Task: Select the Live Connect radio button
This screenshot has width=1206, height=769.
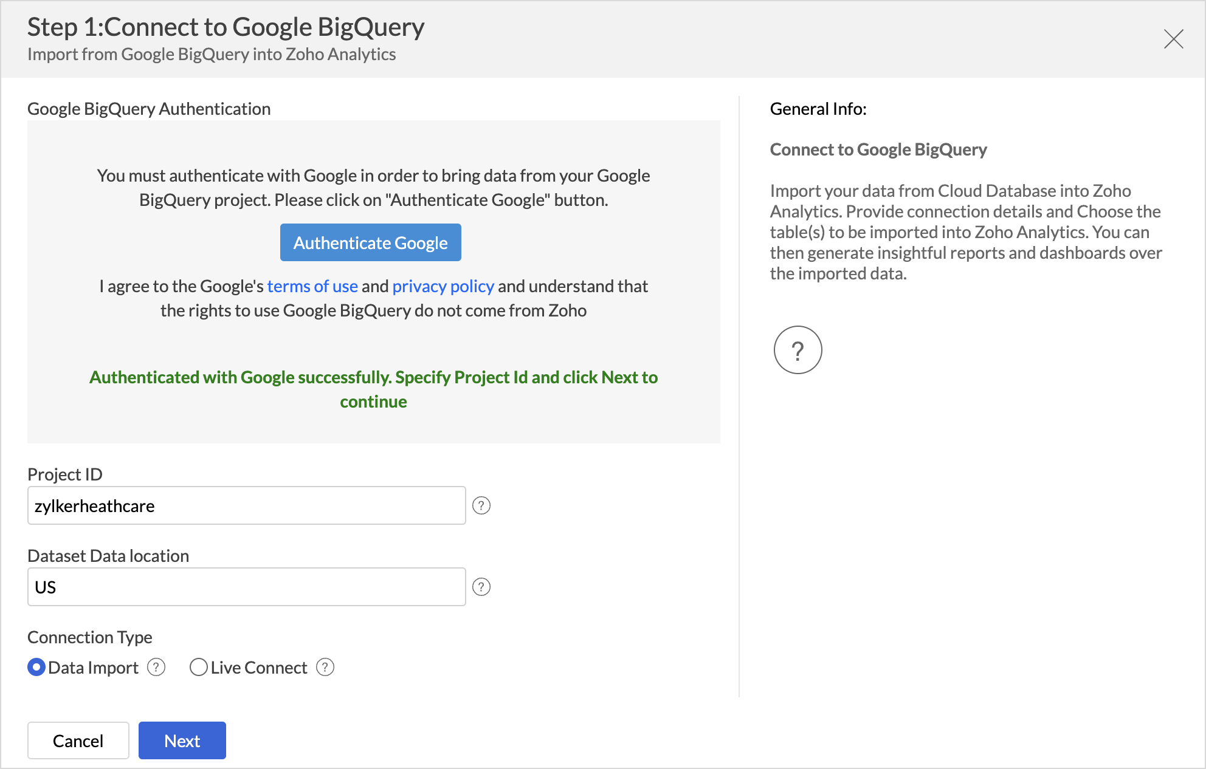Action: pos(199,668)
